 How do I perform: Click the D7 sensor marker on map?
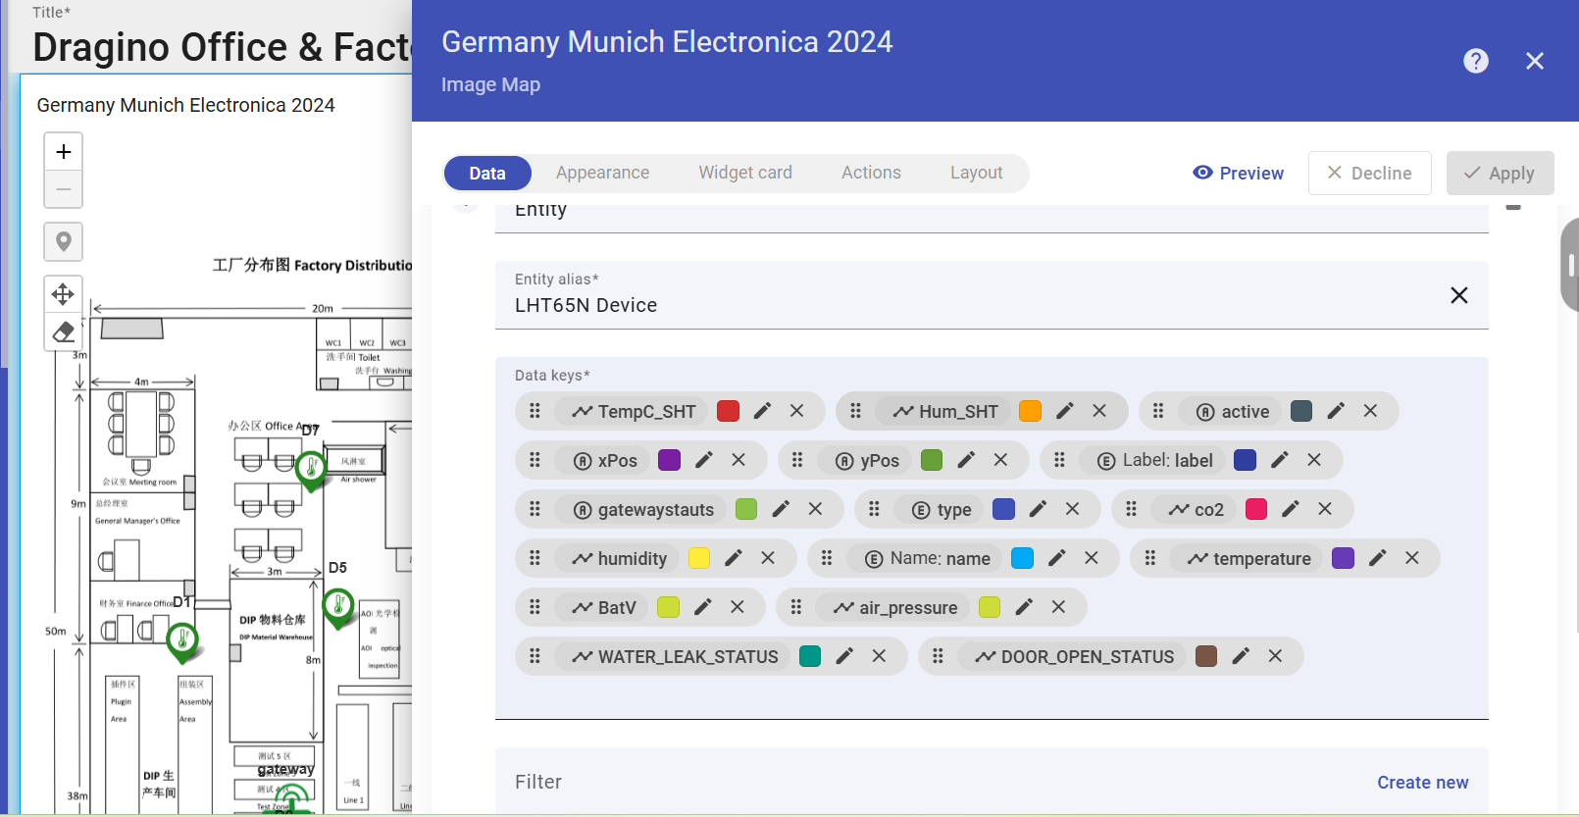click(x=311, y=469)
